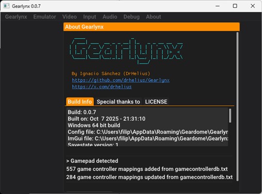Open the Video menu
Viewport: 262px width, 194px height.
point(70,17)
